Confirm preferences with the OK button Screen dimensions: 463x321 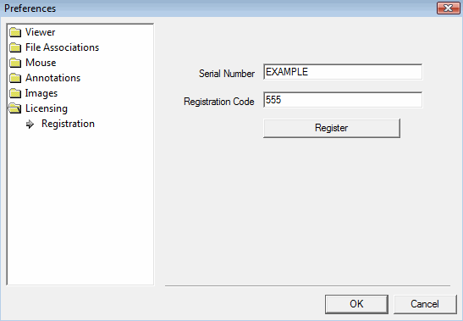[x=356, y=304]
